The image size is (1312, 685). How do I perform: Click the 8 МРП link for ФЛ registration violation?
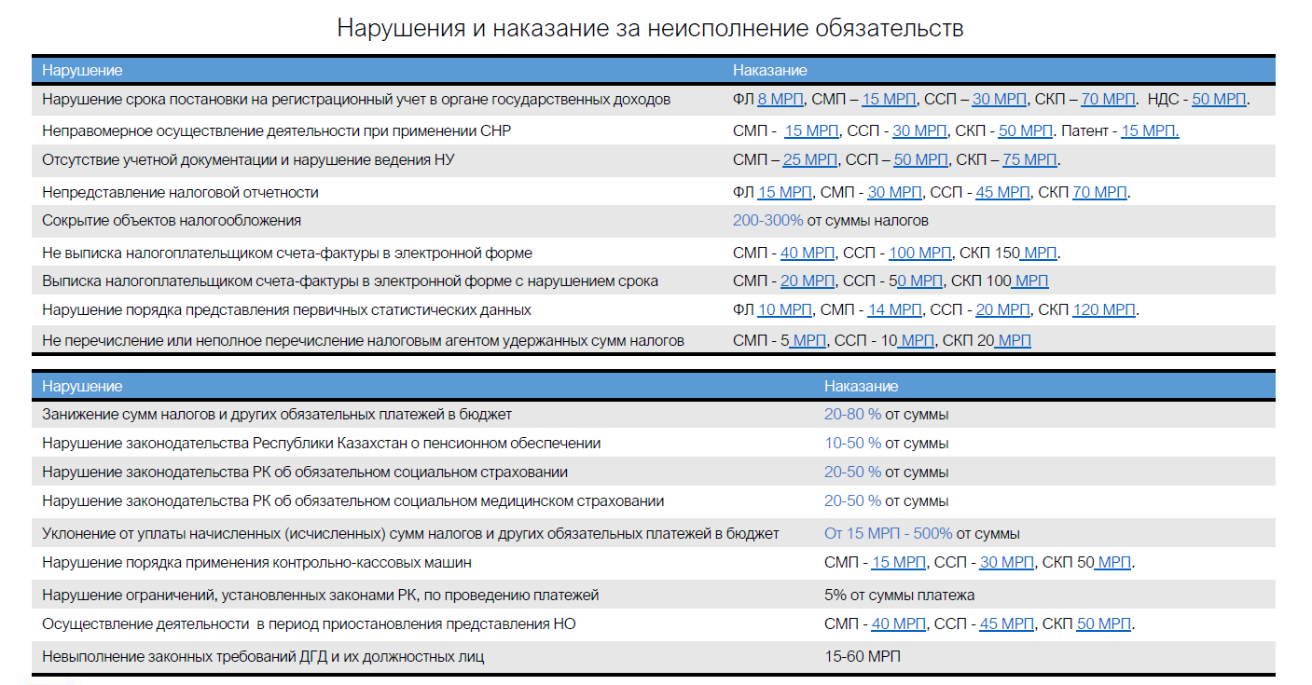(780, 99)
